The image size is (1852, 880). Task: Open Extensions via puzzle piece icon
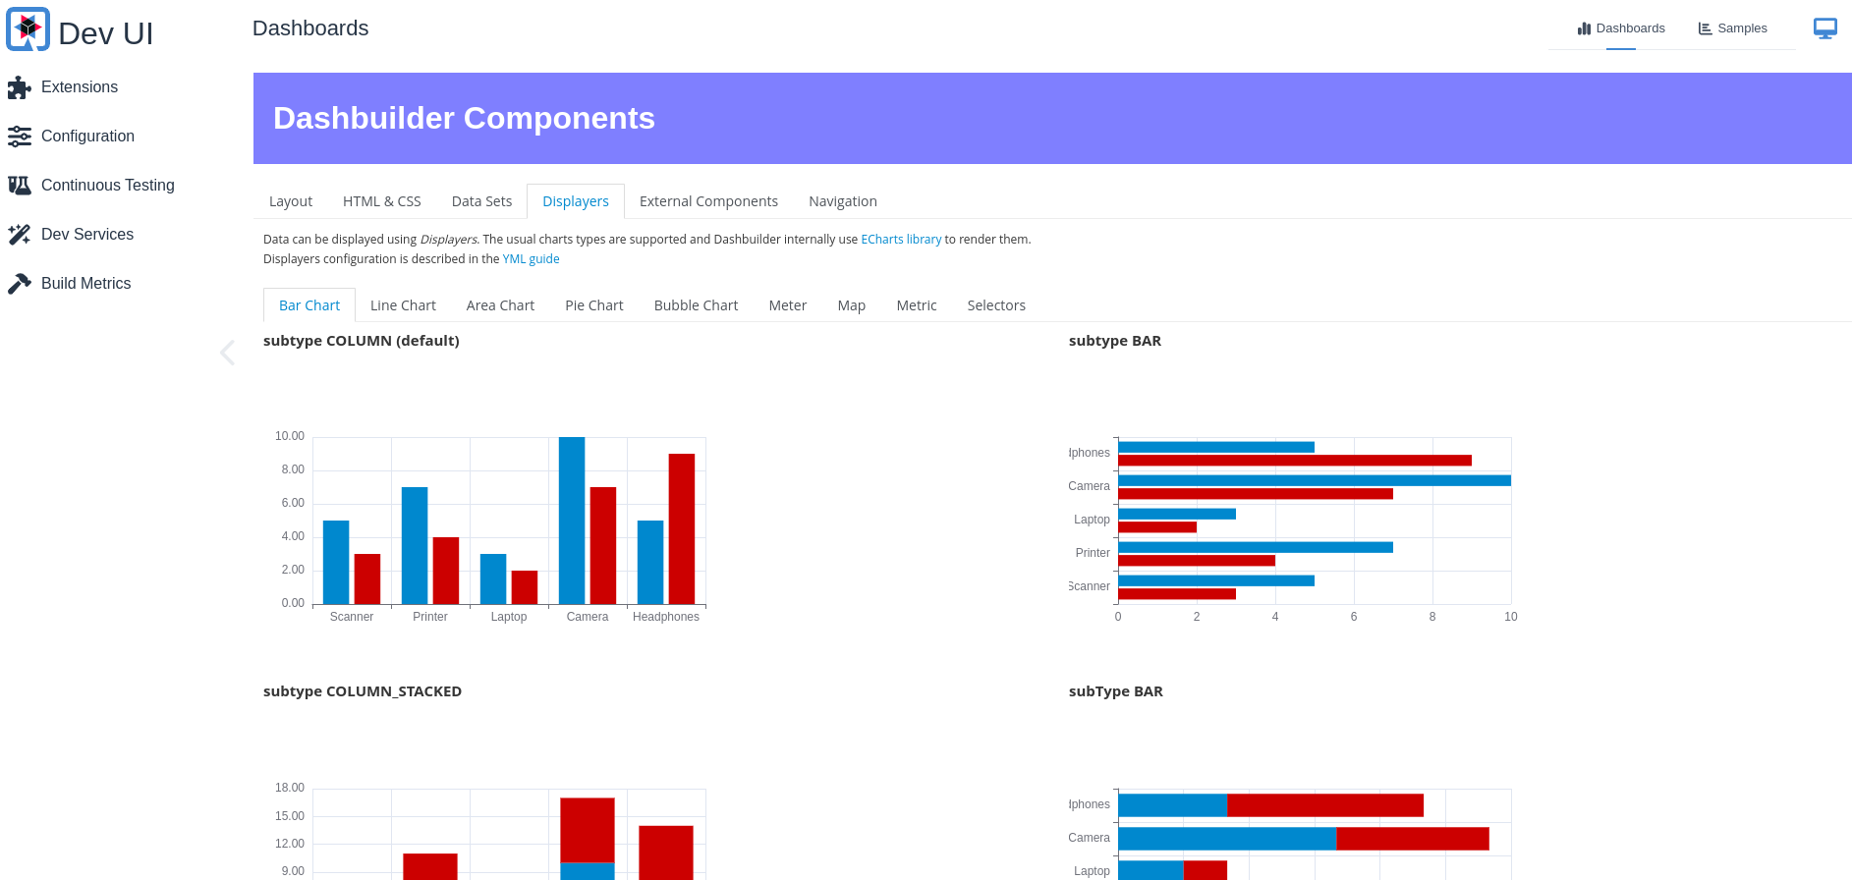pos(19,87)
